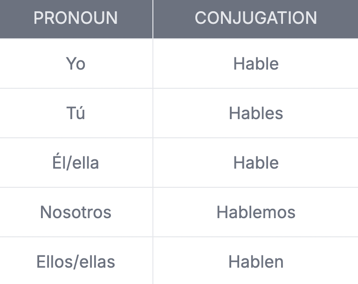Click the text Tú
This screenshot has width=358, height=284.
[x=76, y=113]
